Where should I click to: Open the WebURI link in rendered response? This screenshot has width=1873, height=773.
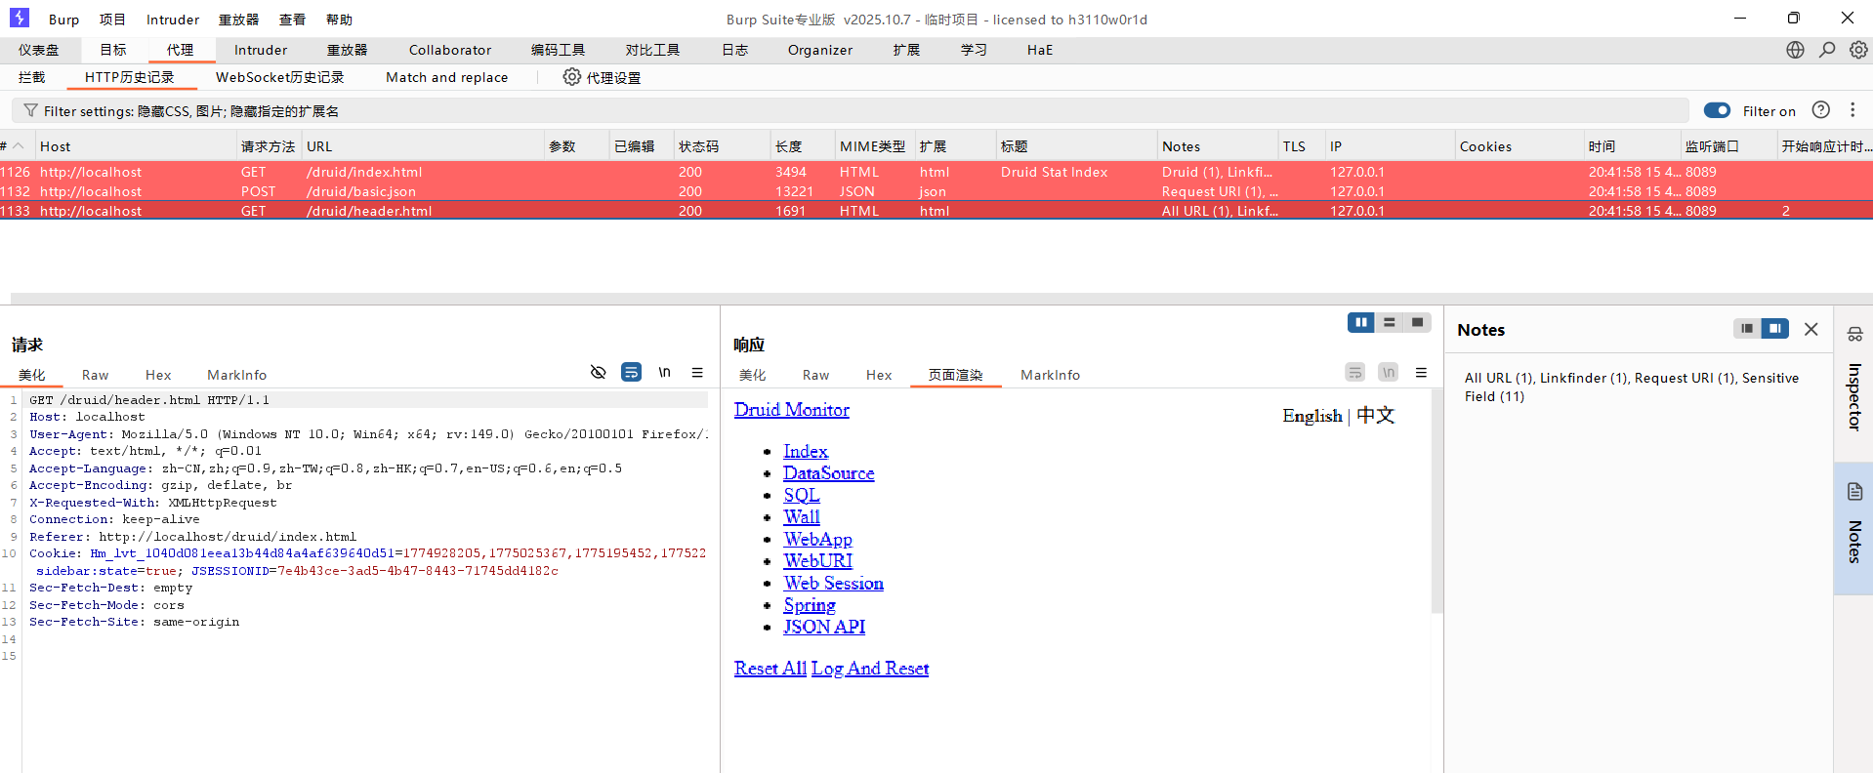point(818,561)
